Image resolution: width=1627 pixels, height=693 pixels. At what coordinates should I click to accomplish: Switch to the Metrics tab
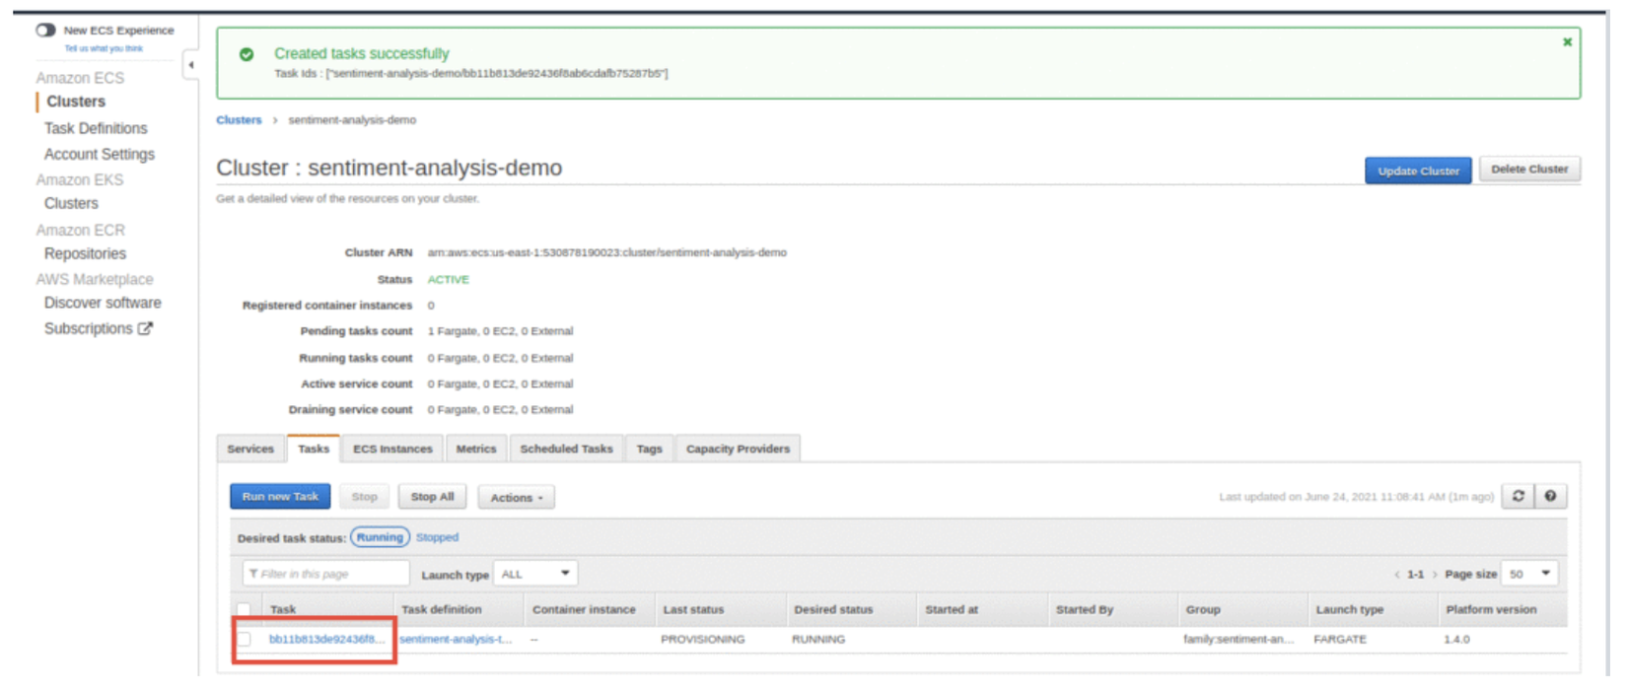pos(476,449)
